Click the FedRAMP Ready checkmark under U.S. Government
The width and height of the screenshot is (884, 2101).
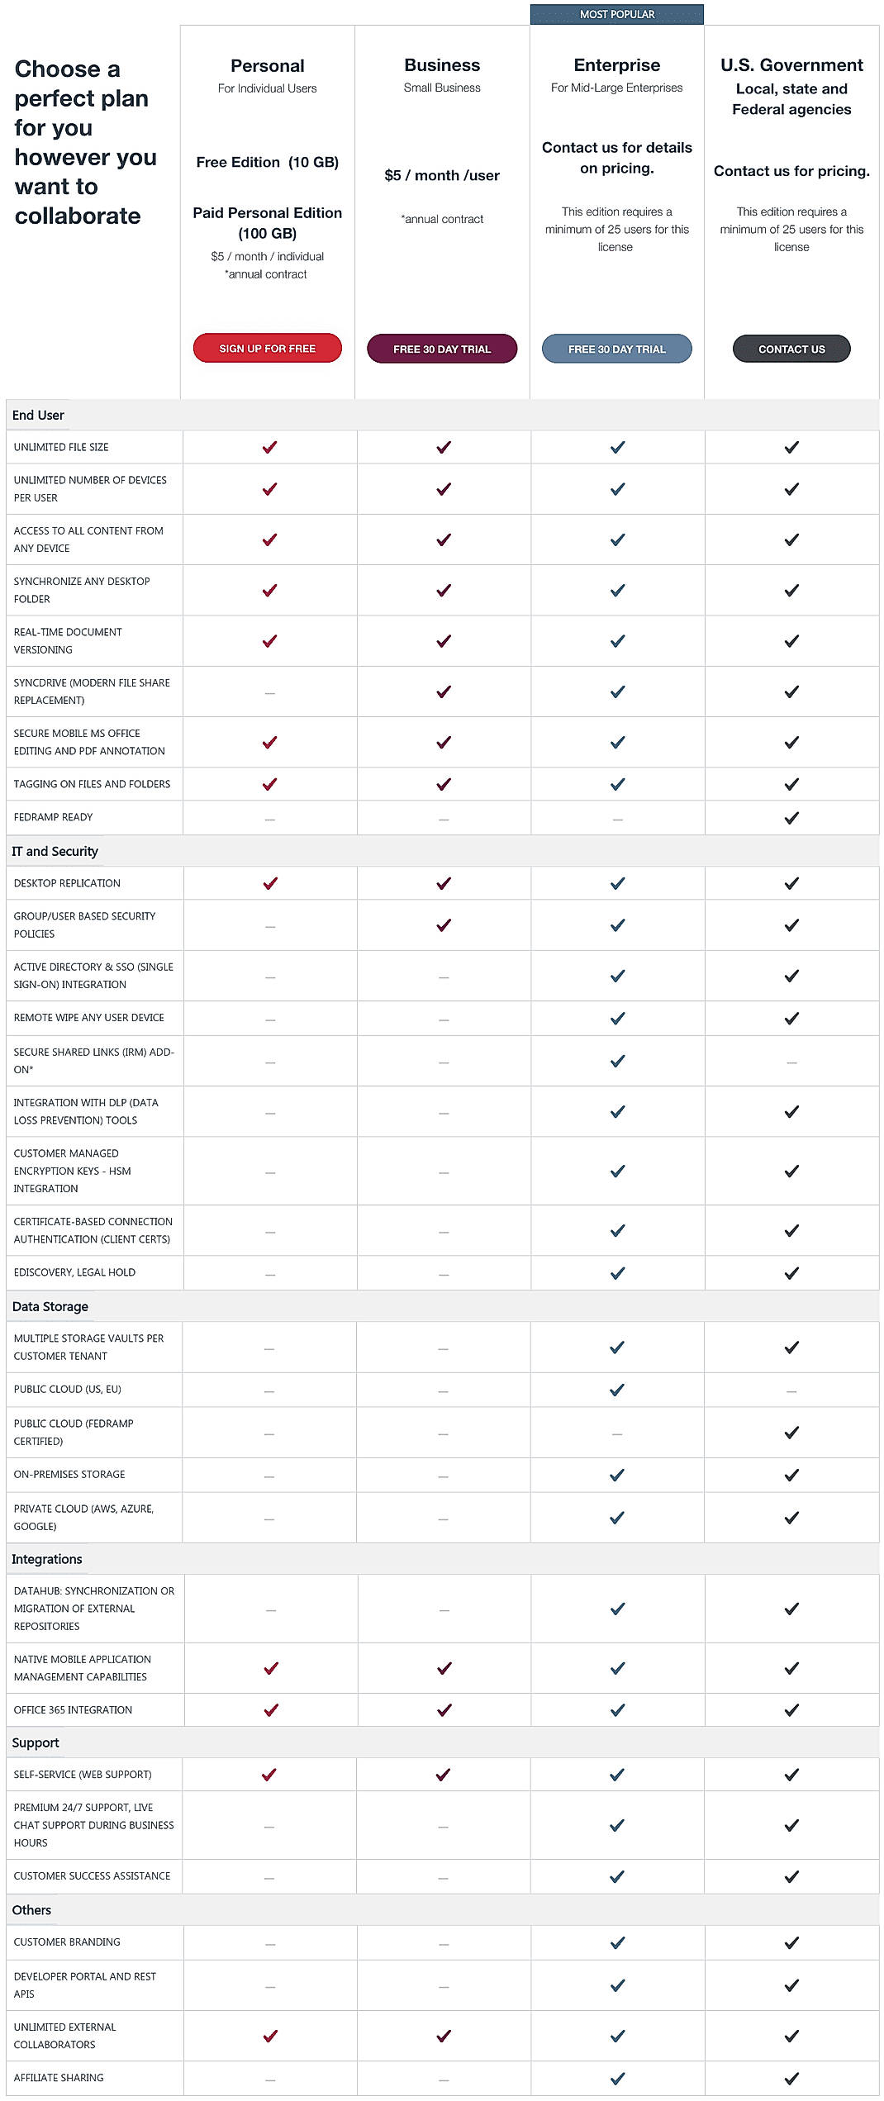[791, 817]
